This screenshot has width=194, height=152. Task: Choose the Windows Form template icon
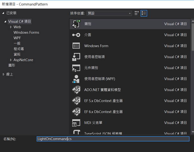pos(76,46)
